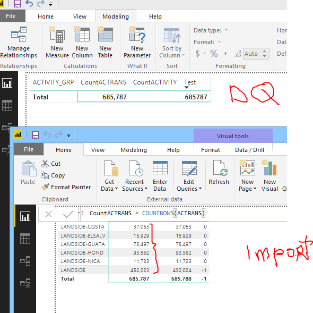Click Manage Relationships in back window
Viewport: 313px width, 313px height.
coord(19,43)
